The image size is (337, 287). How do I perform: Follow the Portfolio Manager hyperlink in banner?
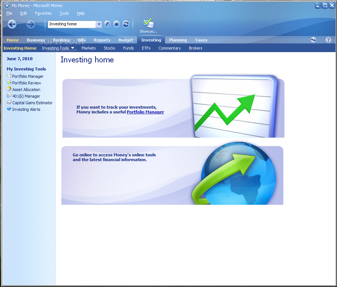(145, 112)
